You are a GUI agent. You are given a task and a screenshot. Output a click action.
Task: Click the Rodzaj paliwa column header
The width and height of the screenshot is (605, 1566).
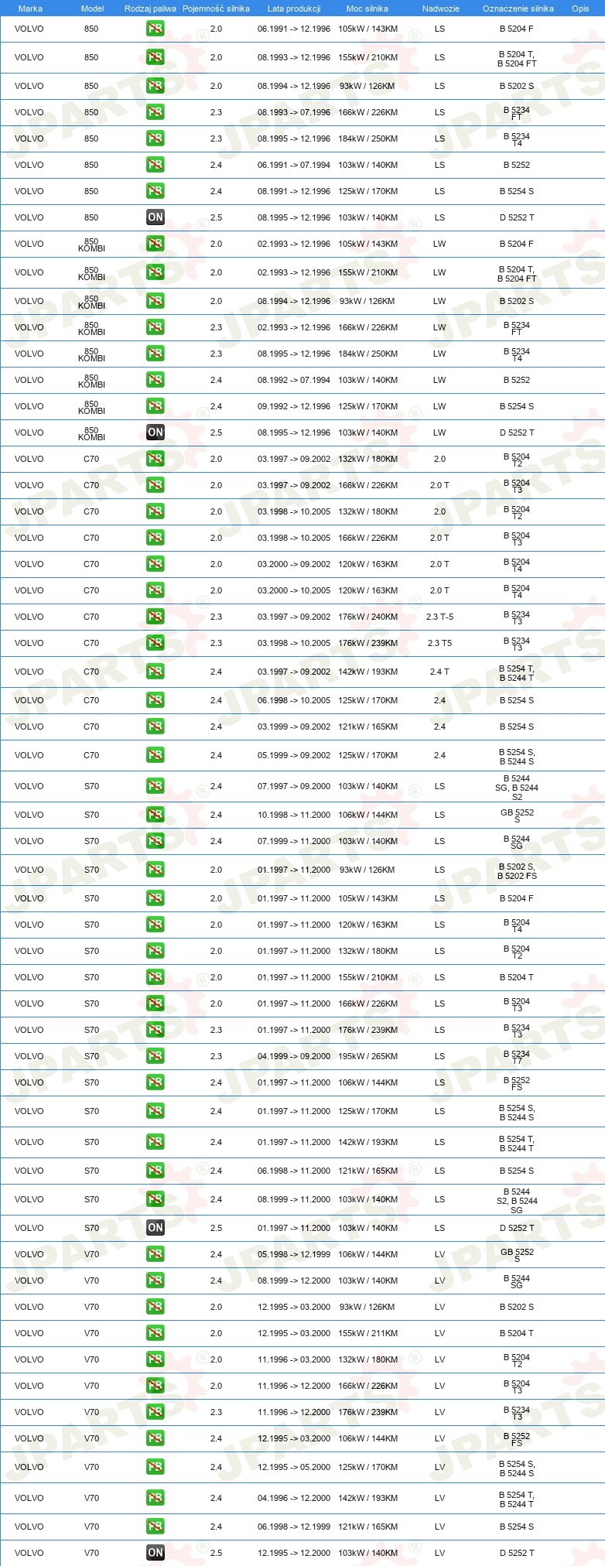(150, 9)
